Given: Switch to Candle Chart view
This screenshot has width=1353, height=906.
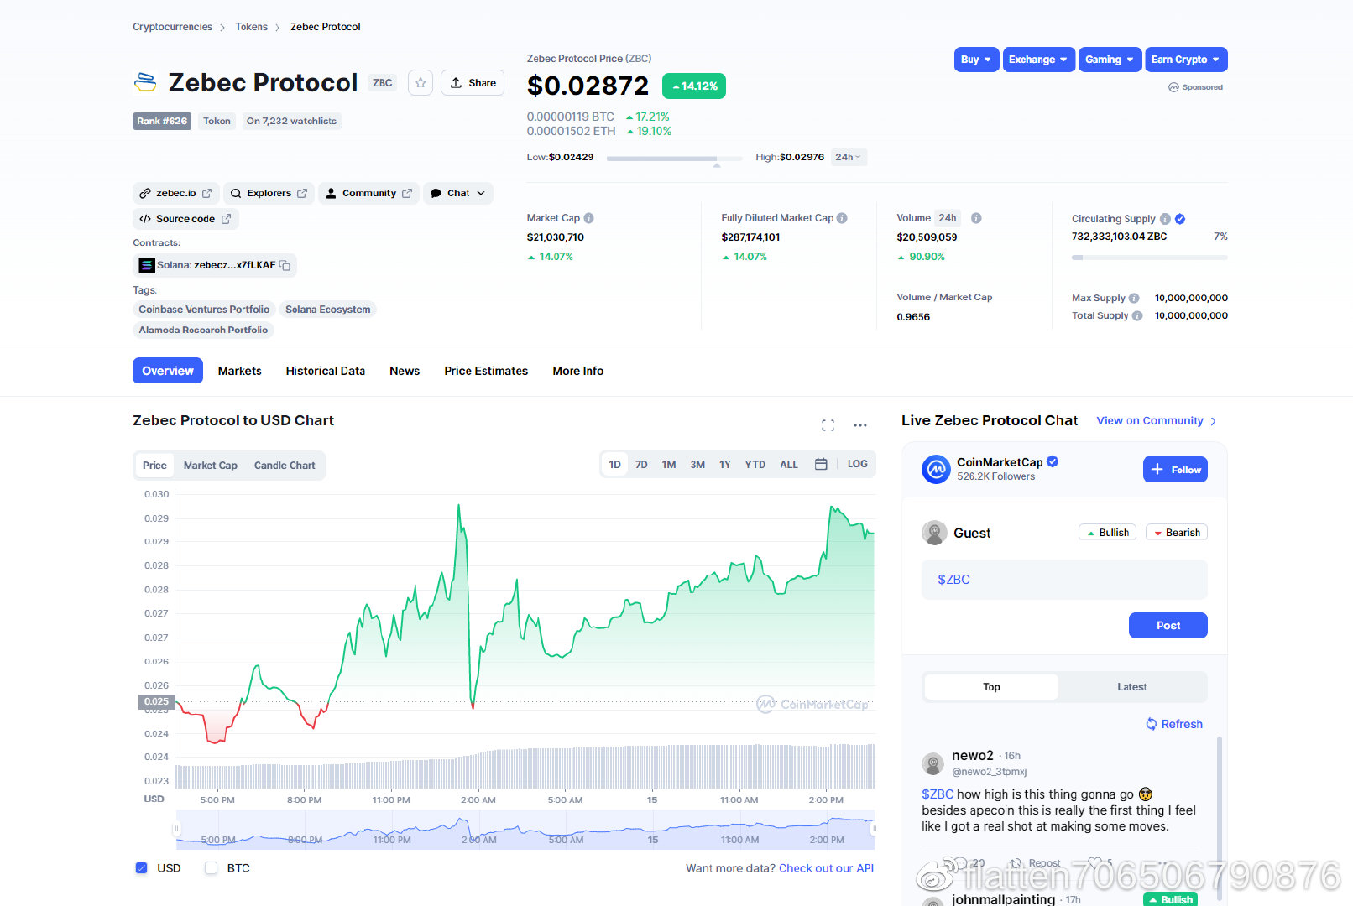Looking at the screenshot, I should [x=285, y=466].
